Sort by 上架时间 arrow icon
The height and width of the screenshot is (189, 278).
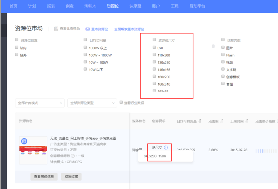click(247, 121)
